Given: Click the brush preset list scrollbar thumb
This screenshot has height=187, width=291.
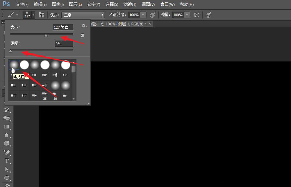Looking at the screenshot, I should tap(74, 69).
